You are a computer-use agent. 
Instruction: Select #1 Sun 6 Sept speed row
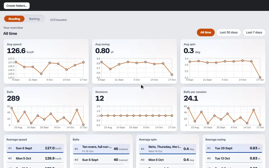(x=35, y=148)
